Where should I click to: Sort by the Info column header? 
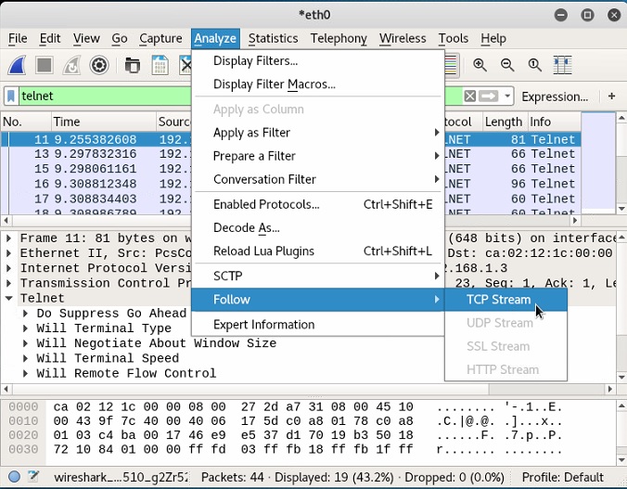pyautogui.click(x=555, y=122)
